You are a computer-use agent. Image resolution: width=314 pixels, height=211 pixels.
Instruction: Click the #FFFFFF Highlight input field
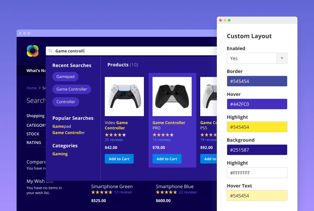tap(257, 173)
